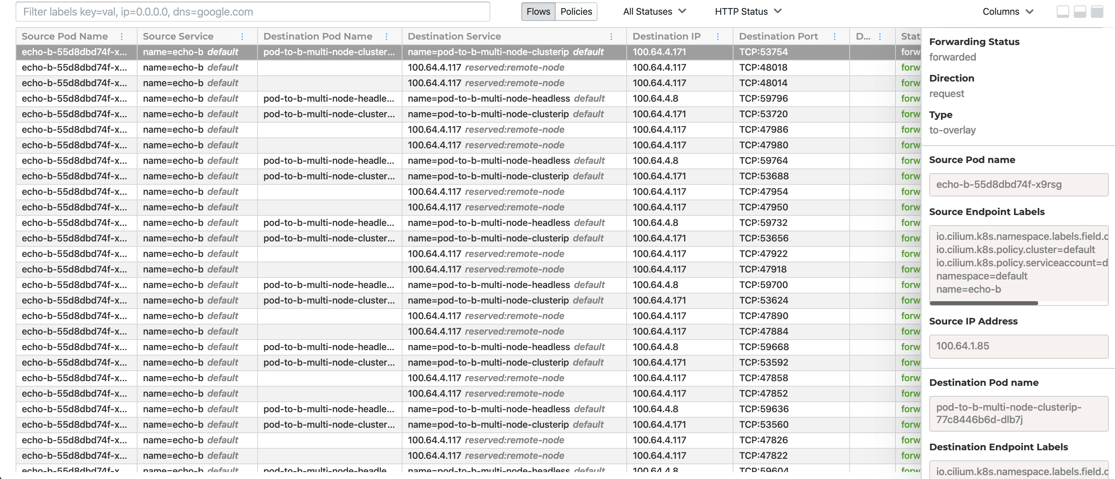
Task: Open Source Service column menu icon
Action: pyautogui.click(x=242, y=36)
